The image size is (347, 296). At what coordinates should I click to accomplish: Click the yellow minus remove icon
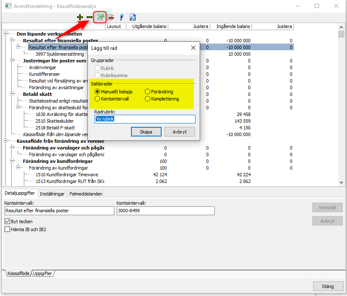pos(90,17)
